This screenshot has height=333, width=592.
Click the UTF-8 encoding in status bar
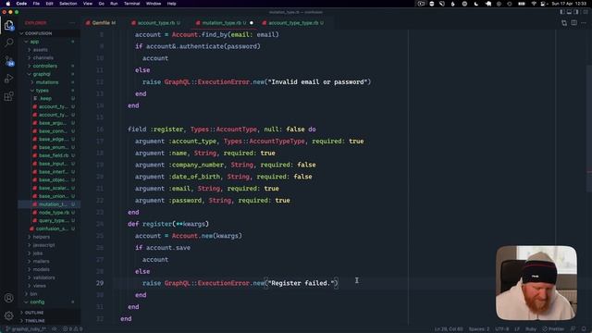tap(502, 329)
